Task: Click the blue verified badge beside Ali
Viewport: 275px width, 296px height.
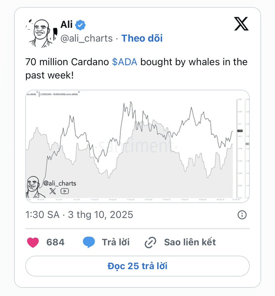Action: coord(80,25)
